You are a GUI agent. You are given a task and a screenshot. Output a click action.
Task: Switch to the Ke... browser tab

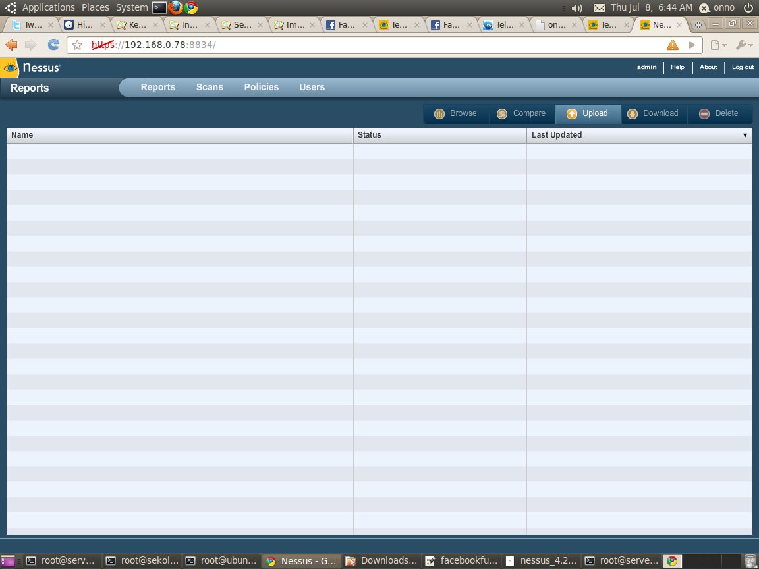click(x=137, y=24)
